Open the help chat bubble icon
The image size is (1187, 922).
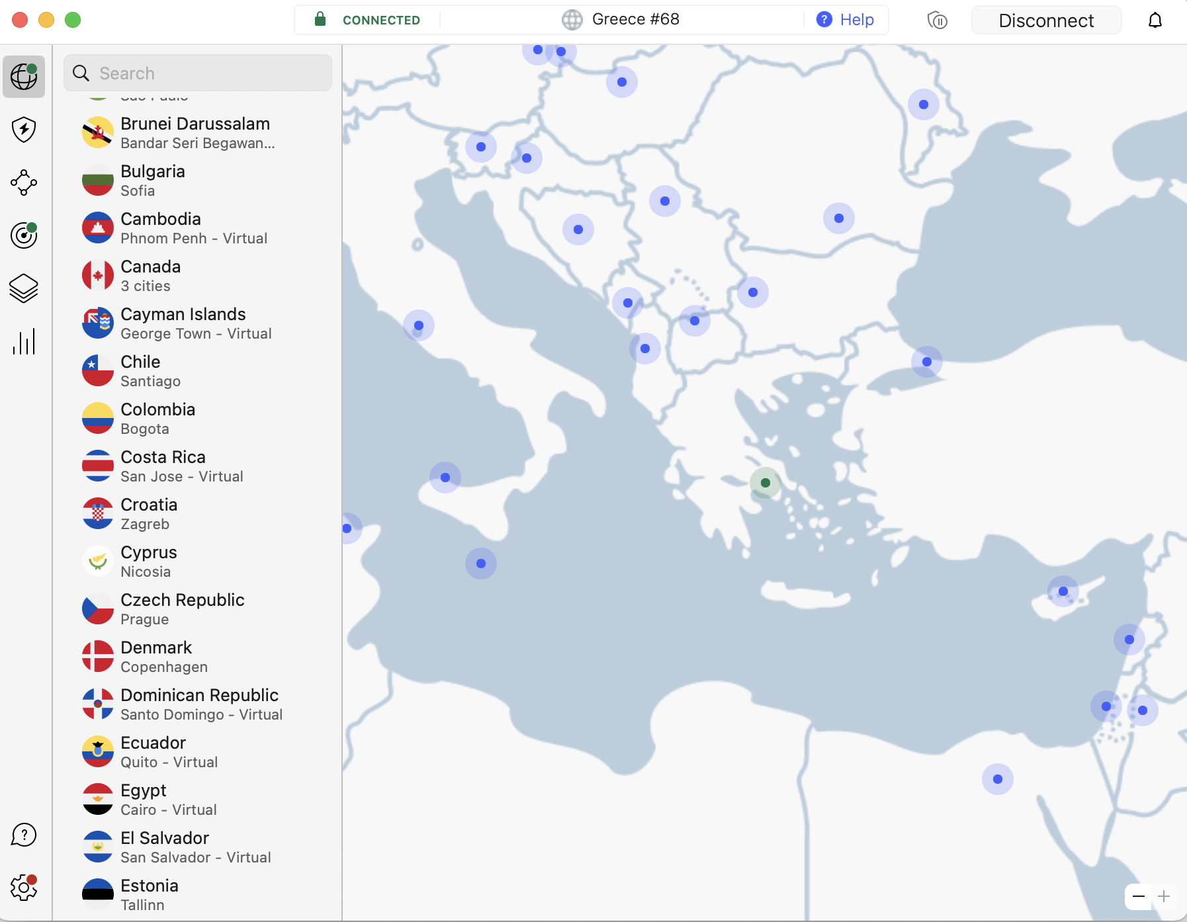(24, 835)
